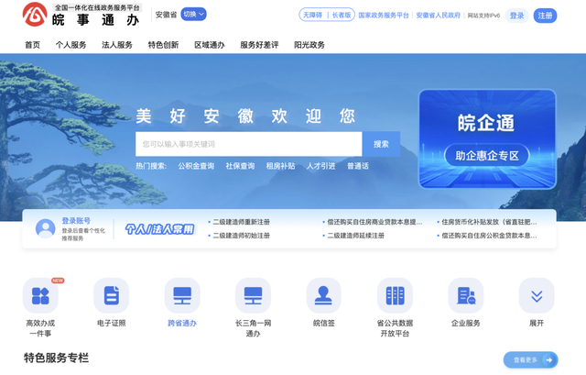Viewport: 586px width, 375px height.
Task: Click the 助企惠企专区 button
Action: point(487,155)
